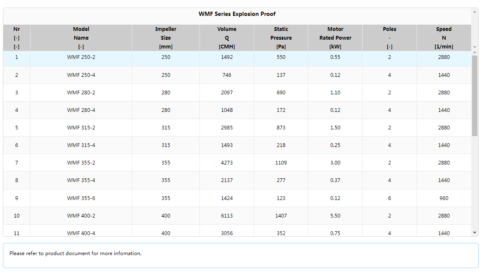Select the WMF 280-4 table row
Viewport: 482px width, 276px height.
(x=167, y=110)
